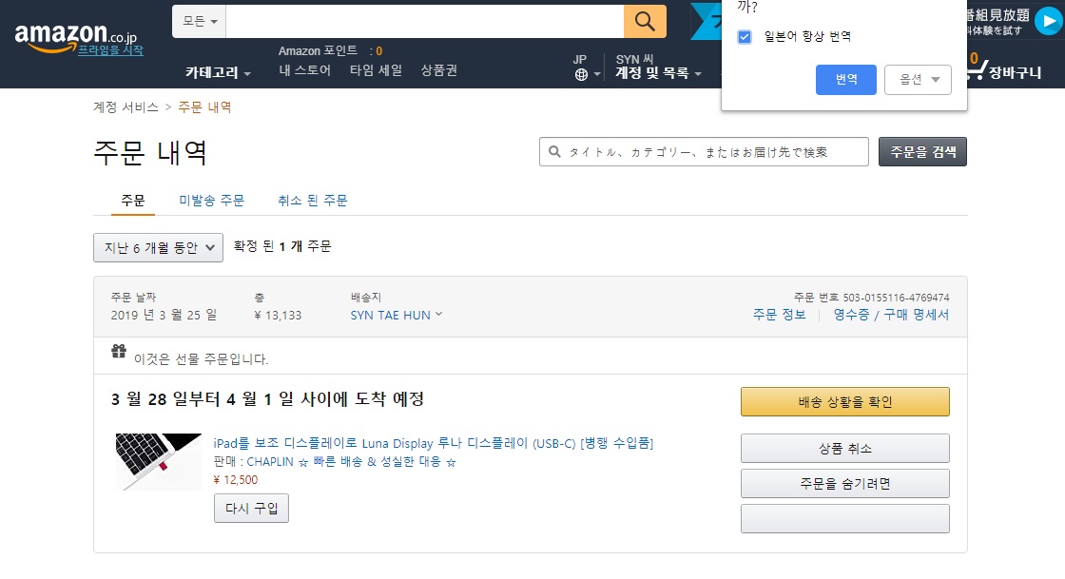This screenshot has width=1065, height=579.
Task: Click the 상품 취소 button
Action: click(845, 448)
